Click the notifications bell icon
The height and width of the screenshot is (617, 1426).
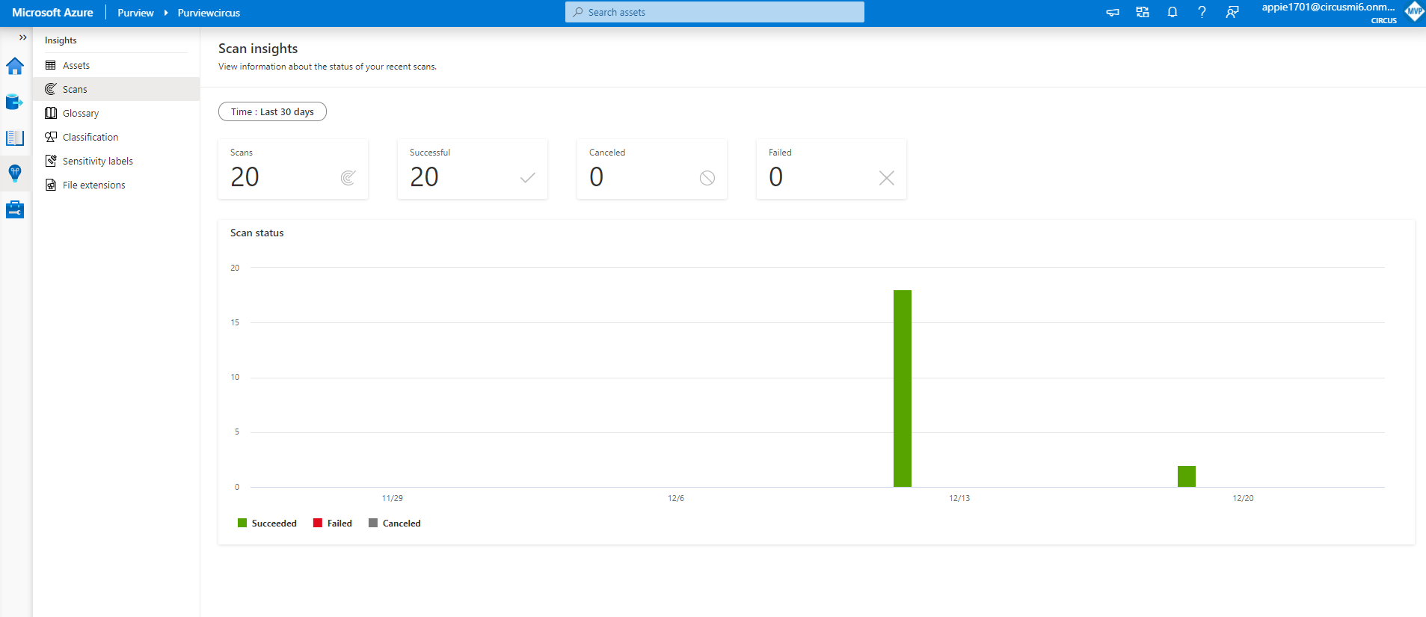tap(1172, 13)
